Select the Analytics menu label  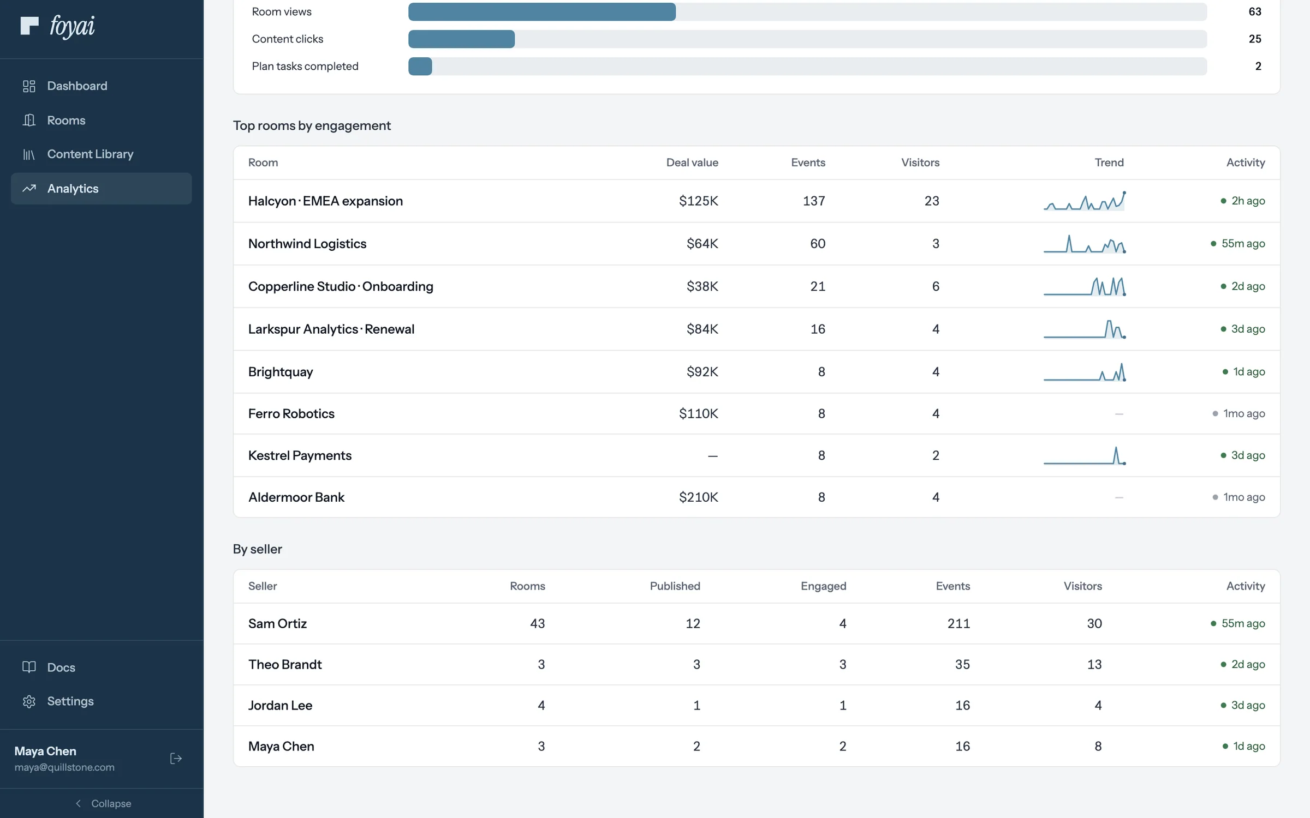pos(73,189)
